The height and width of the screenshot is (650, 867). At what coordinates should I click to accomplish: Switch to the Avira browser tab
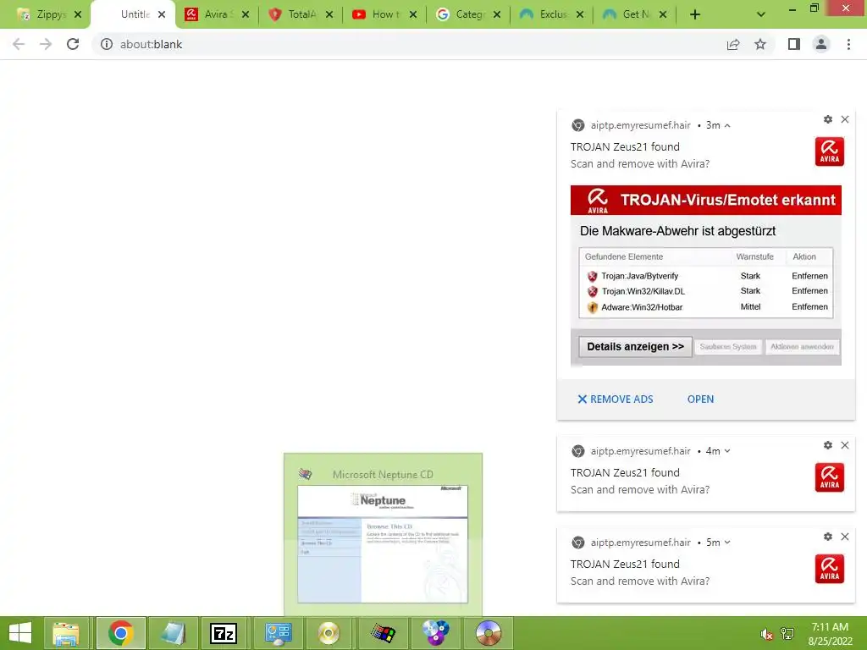tap(216, 14)
